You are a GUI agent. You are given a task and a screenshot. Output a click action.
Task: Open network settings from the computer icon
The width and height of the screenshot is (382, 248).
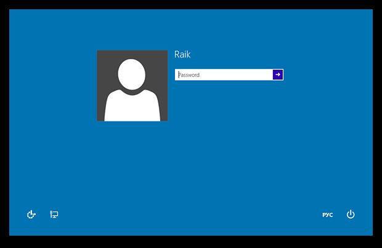click(54, 215)
